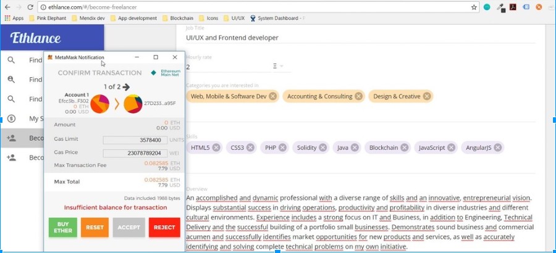The image size is (556, 253).
Task: Remove the Web, Mobile & Software Dev category
Action: click(272, 96)
